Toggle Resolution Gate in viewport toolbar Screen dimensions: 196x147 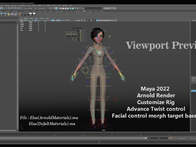(x=40, y=20)
